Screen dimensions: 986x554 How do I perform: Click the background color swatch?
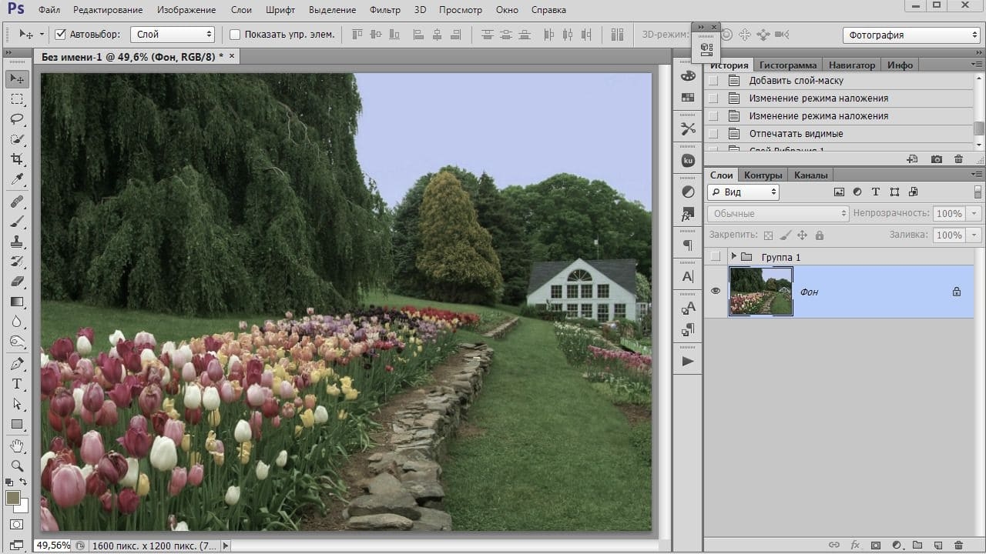point(23,507)
